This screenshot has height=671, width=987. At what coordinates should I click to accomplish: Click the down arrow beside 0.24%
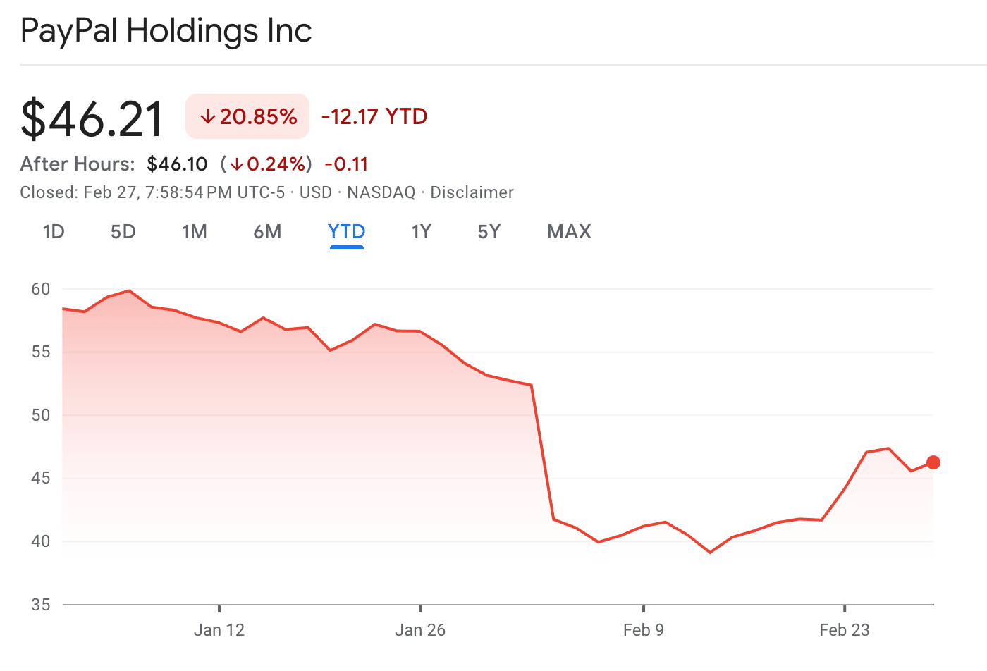point(236,165)
